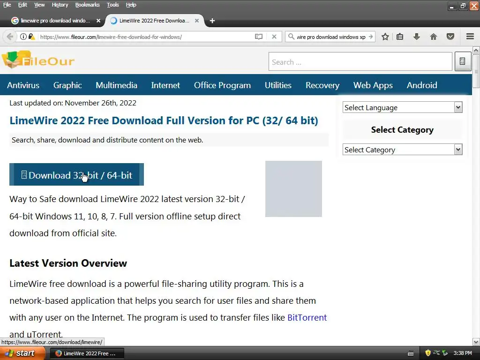Click Download 32-bit / 64-bit button
The image size is (480, 360).
pyautogui.click(x=76, y=174)
